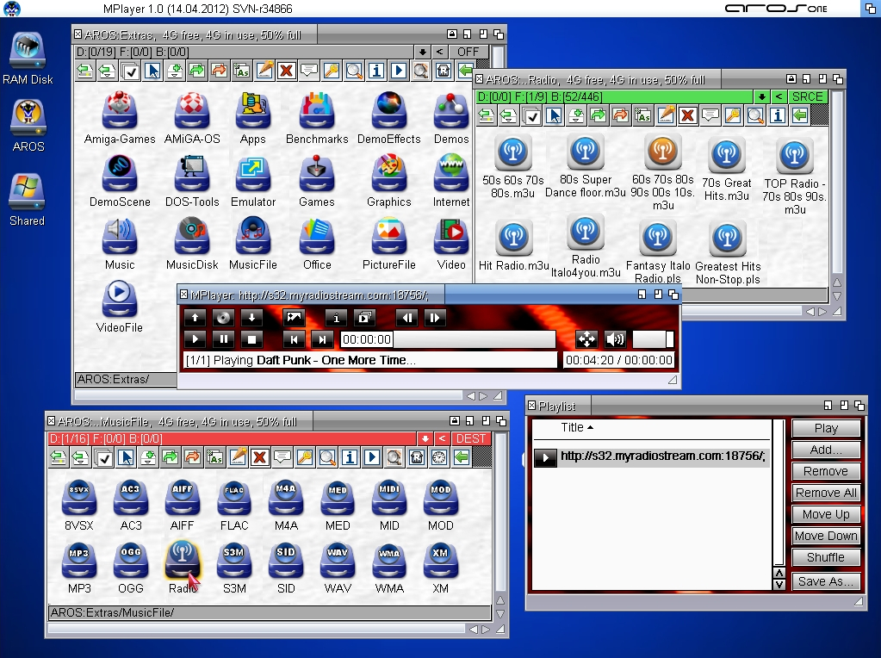Toggle the OFF button in Extras window

pos(468,53)
